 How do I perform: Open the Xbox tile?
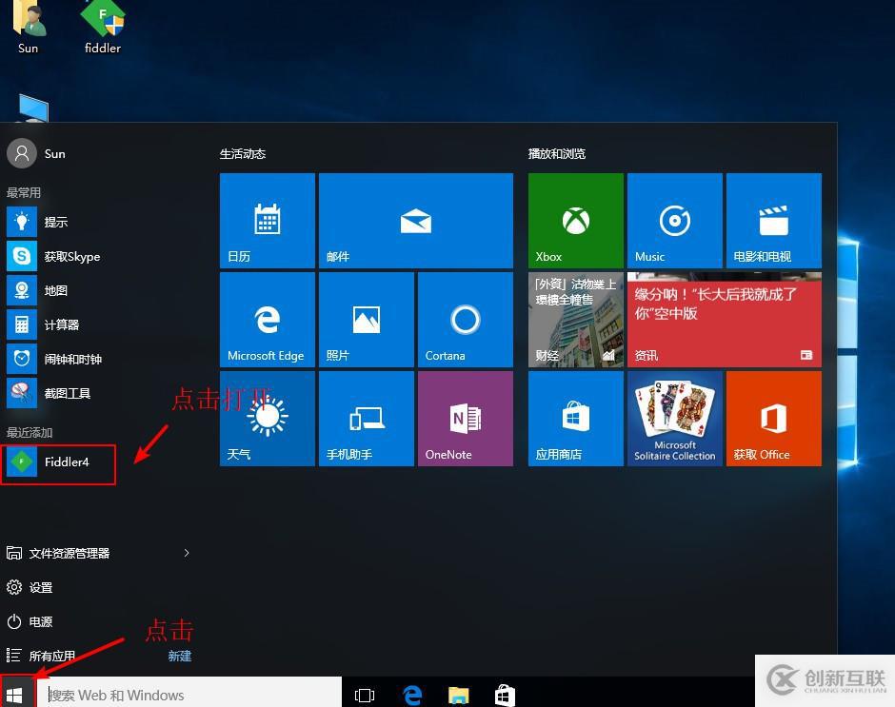pyautogui.click(x=575, y=220)
